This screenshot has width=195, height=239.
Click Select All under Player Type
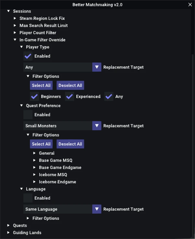point(41,85)
